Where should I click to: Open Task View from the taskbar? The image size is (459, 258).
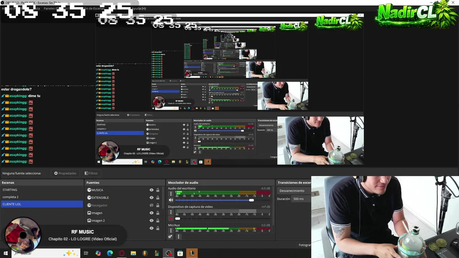(86, 253)
